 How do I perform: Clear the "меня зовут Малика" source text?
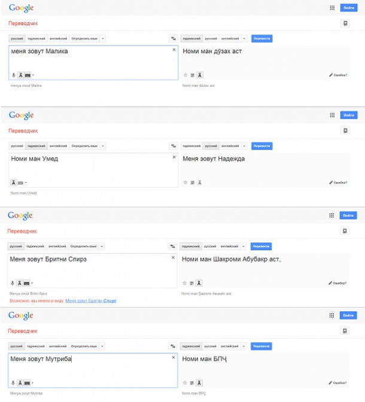click(x=174, y=50)
